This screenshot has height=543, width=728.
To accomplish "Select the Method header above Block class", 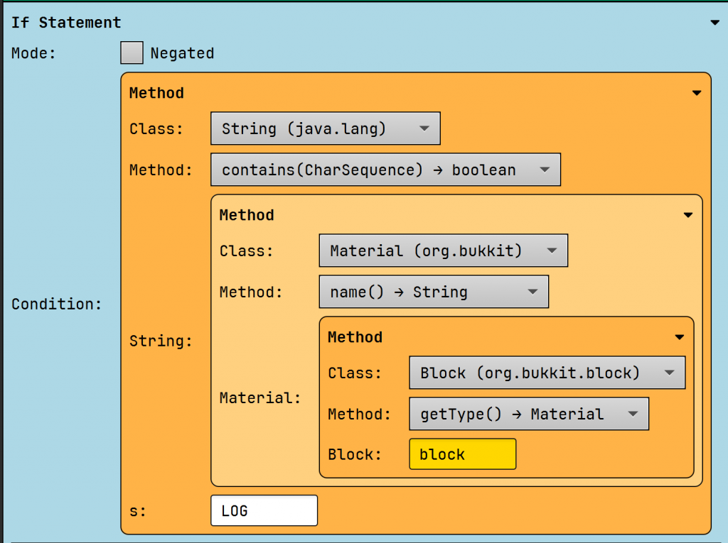I will pyautogui.click(x=355, y=337).
